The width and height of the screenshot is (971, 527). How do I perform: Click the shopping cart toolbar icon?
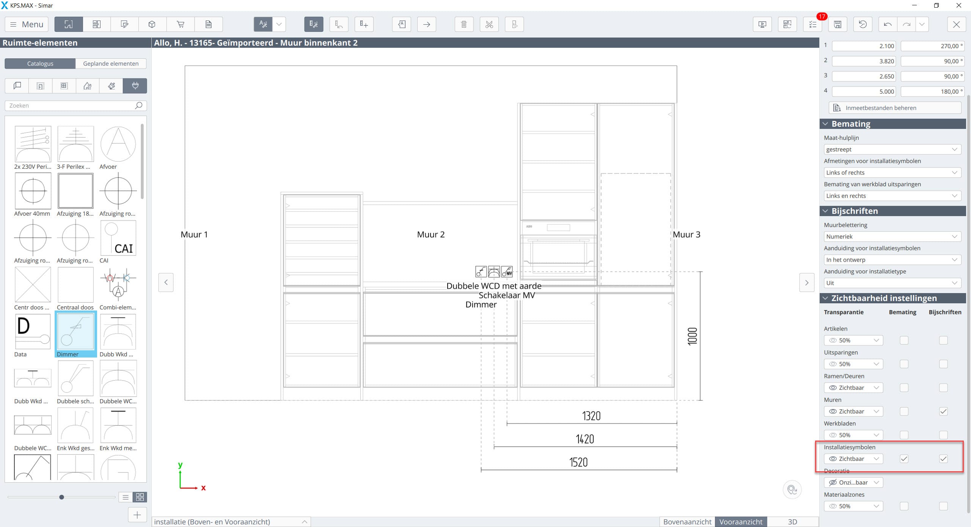point(181,24)
